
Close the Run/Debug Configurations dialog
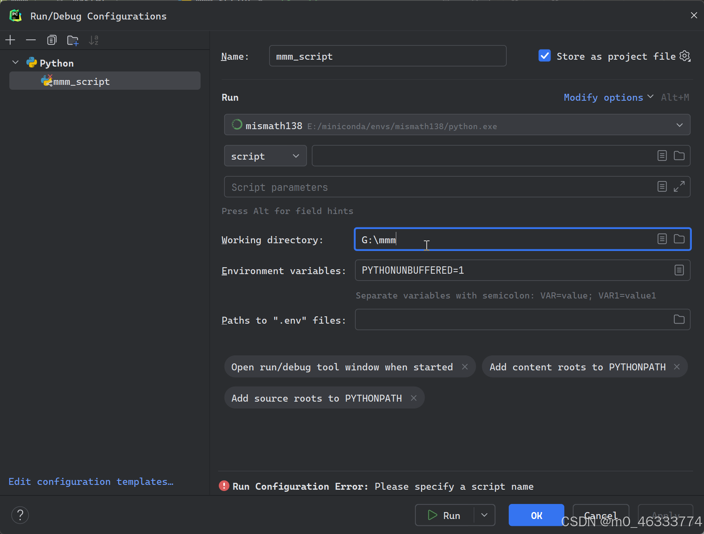click(694, 15)
